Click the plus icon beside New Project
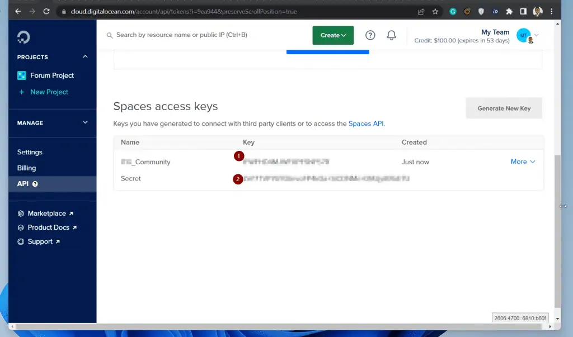 [22, 92]
